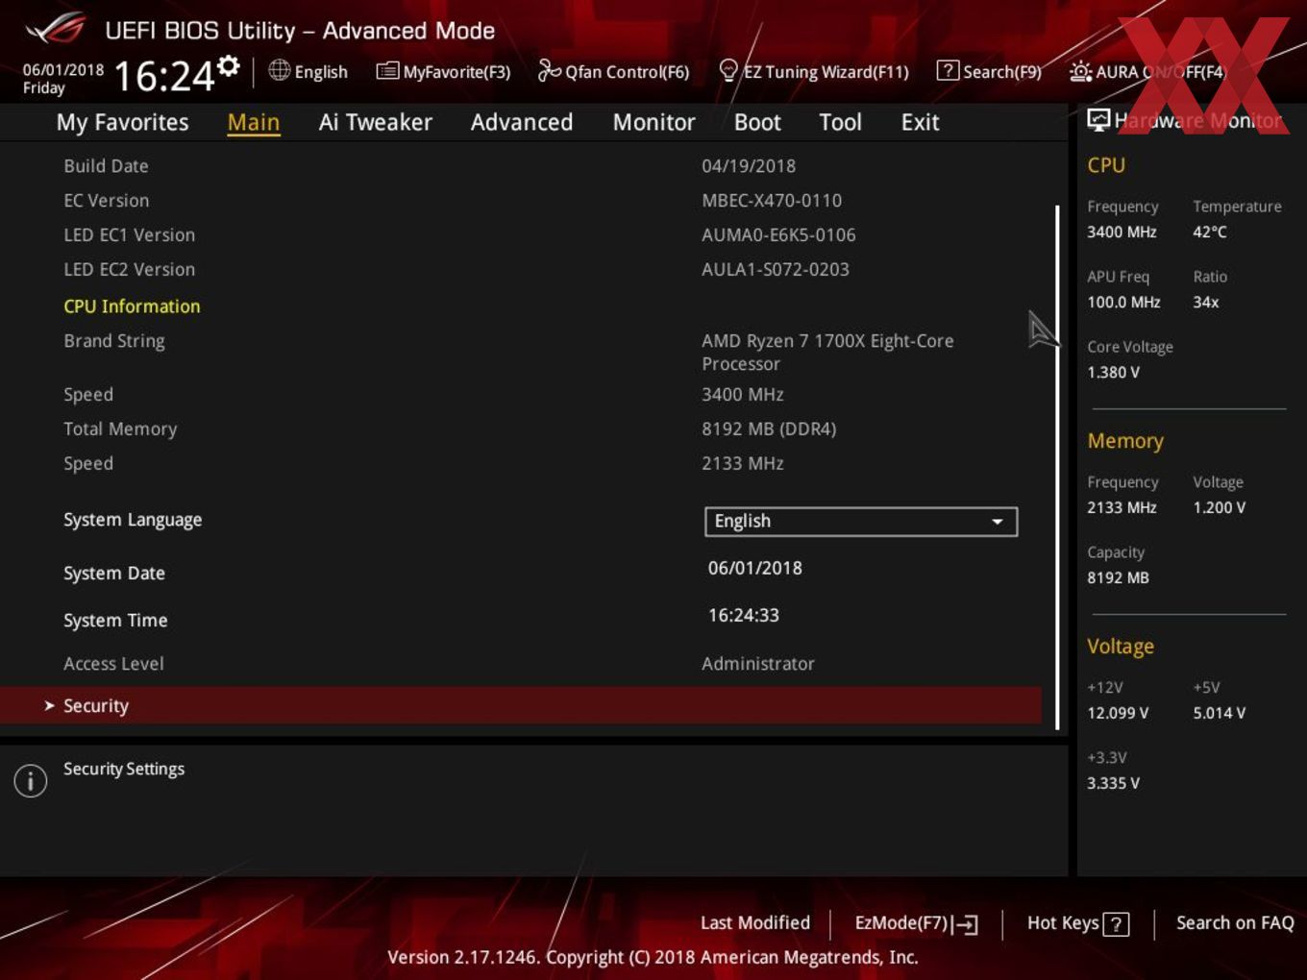Click the CPU Information heading
The width and height of the screenshot is (1307, 980).
[x=132, y=306]
